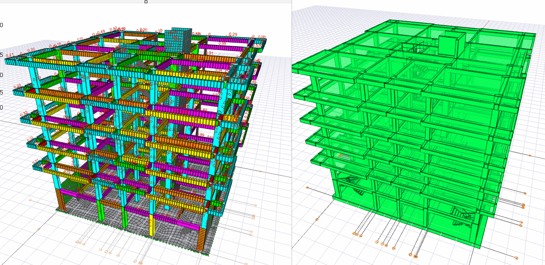Select the red 0.11 label at roof's left corner
The height and width of the screenshot is (265, 545).
click(10, 55)
